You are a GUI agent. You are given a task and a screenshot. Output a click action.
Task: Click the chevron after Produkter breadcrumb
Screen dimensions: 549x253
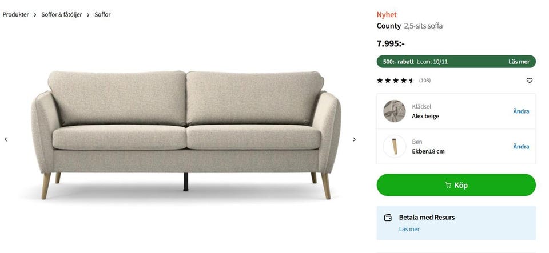(35, 15)
